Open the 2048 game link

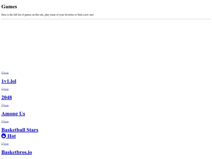pyautogui.click(x=7, y=97)
